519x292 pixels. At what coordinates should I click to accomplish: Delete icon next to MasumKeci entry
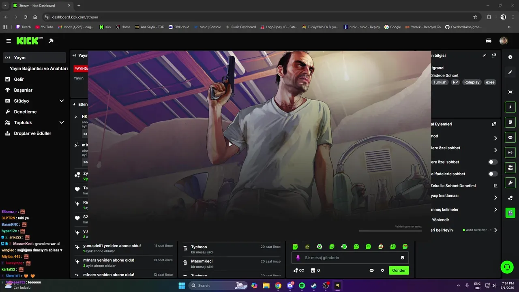tap(185, 263)
